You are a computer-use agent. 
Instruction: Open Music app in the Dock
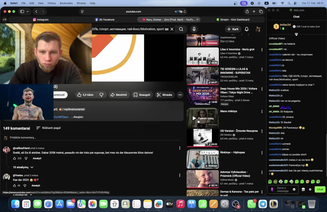[180, 204]
